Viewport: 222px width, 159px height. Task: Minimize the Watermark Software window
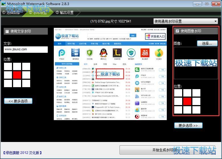pos(197,4)
